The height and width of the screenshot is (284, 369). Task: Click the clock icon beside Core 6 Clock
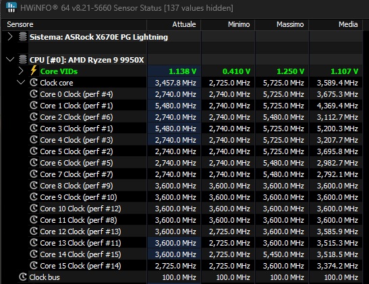[34, 162]
